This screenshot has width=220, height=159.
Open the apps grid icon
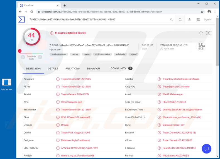click(198, 19)
